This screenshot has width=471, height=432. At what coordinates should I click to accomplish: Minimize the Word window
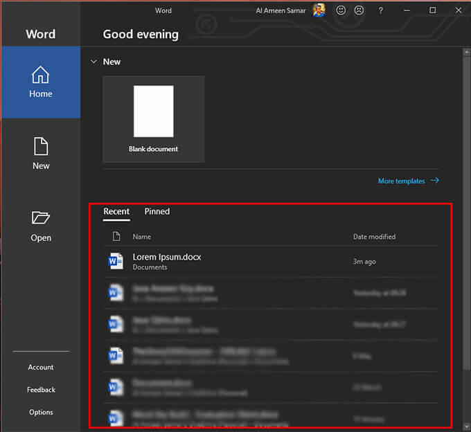pos(407,10)
